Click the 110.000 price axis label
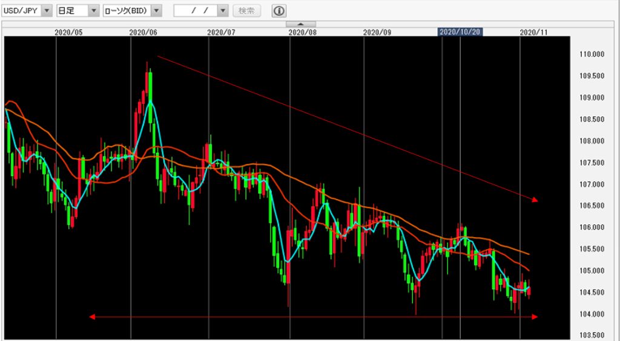This screenshot has width=620, height=341. pyautogui.click(x=592, y=54)
